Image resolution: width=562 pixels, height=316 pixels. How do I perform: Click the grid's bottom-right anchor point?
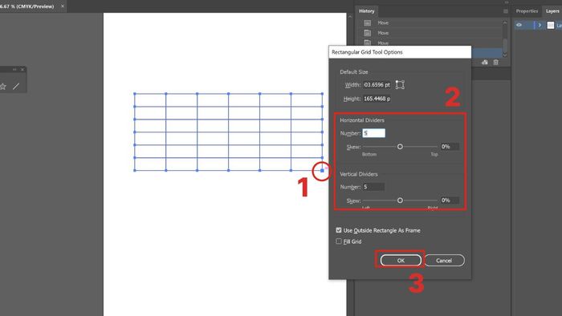point(322,171)
